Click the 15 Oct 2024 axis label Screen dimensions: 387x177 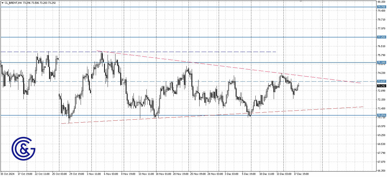[x=8, y=174]
